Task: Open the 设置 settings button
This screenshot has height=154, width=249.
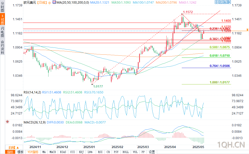Action: [152, 152]
